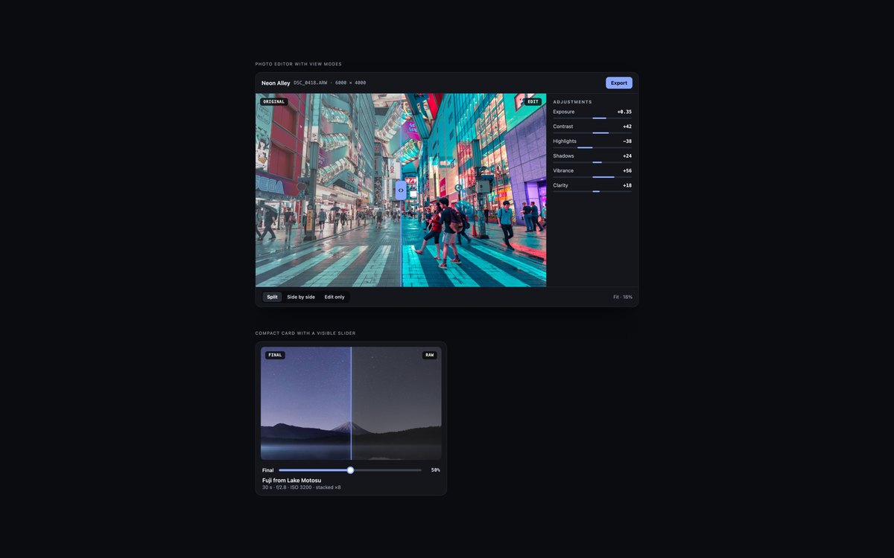This screenshot has height=558, width=894.
Task: Click the Neon Alley title
Action: (276, 83)
